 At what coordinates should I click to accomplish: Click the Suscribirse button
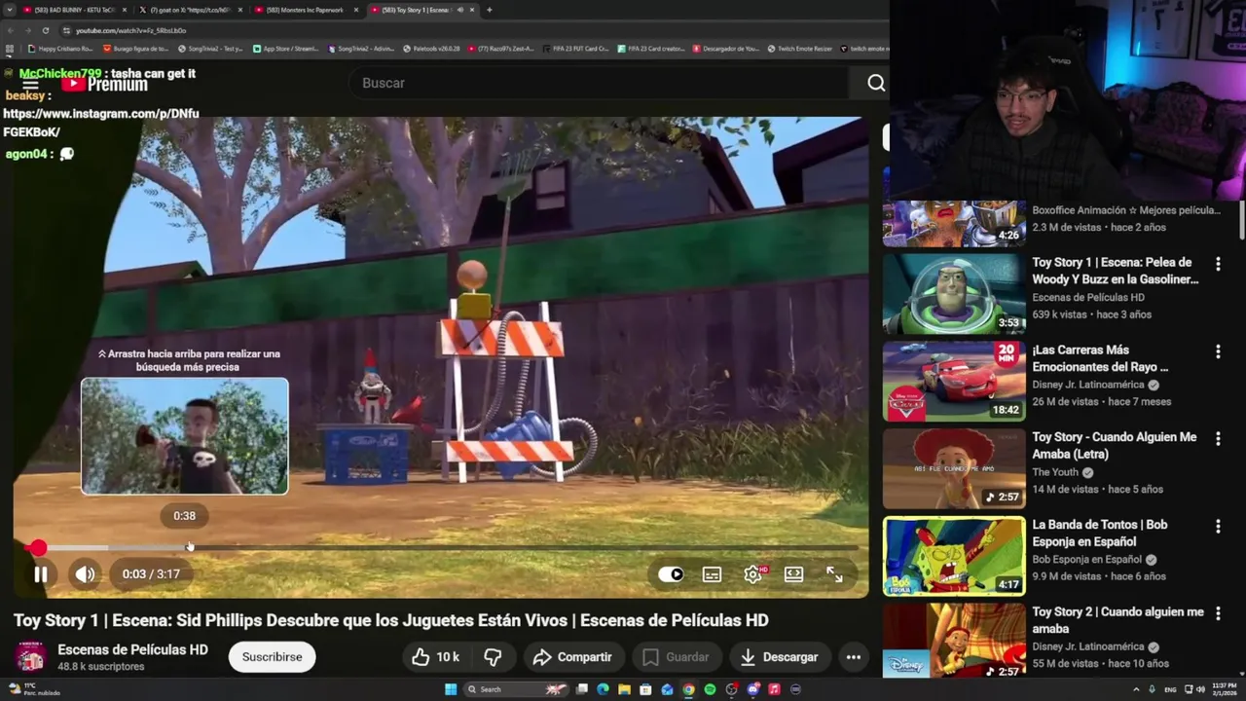tap(272, 657)
